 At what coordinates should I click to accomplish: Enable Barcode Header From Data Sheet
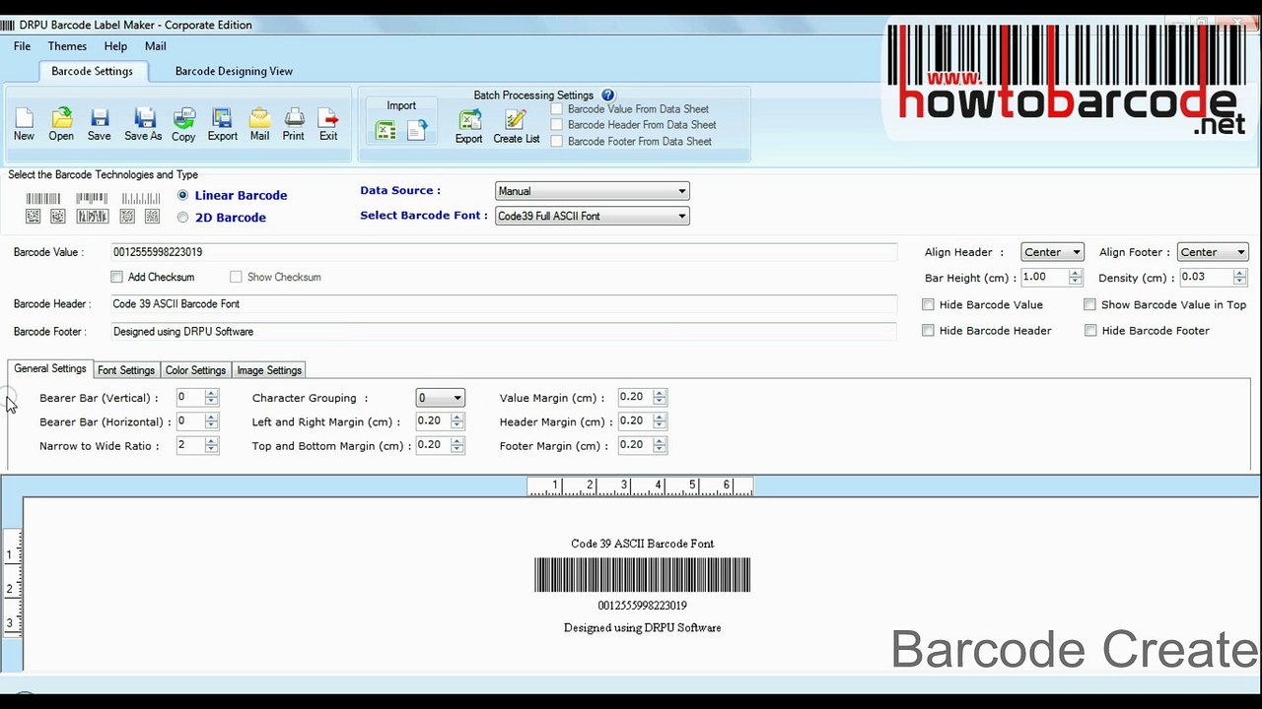pyautogui.click(x=556, y=125)
